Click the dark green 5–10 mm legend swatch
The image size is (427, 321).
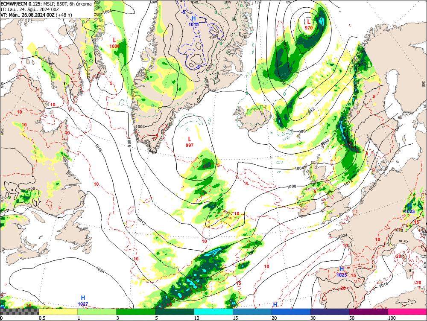pyautogui.click(x=175, y=312)
